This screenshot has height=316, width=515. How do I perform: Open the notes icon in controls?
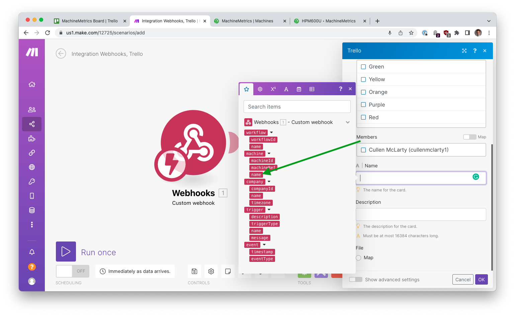point(228,271)
